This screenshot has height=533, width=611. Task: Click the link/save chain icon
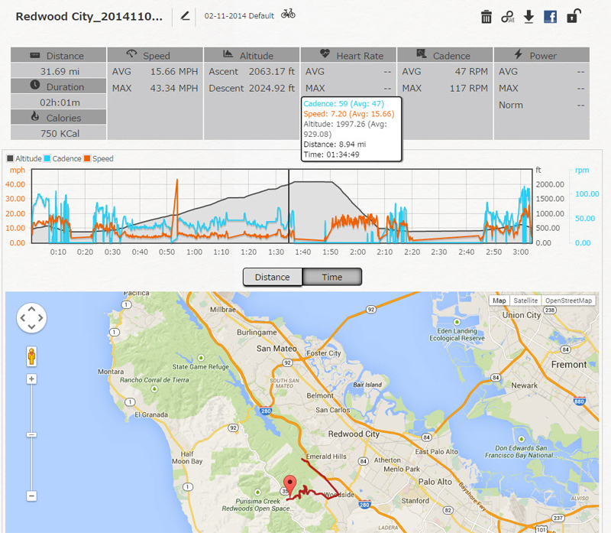coord(507,17)
